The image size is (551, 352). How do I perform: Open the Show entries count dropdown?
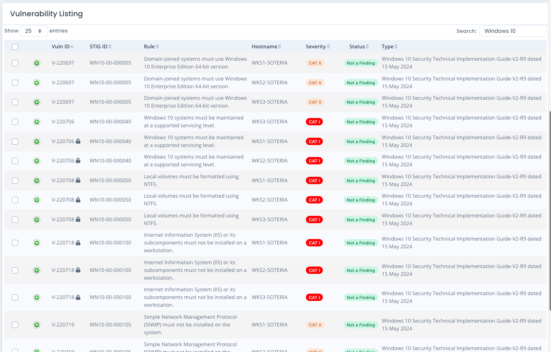click(34, 31)
